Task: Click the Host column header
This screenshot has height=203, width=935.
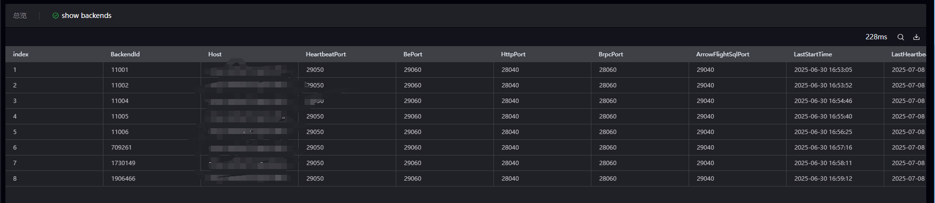Action: tap(215, 54)
